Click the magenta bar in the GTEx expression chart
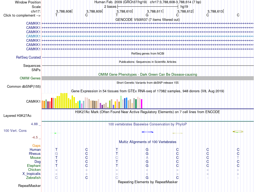Viewport: 254px width, 192px height. click(x=142, y=104)
